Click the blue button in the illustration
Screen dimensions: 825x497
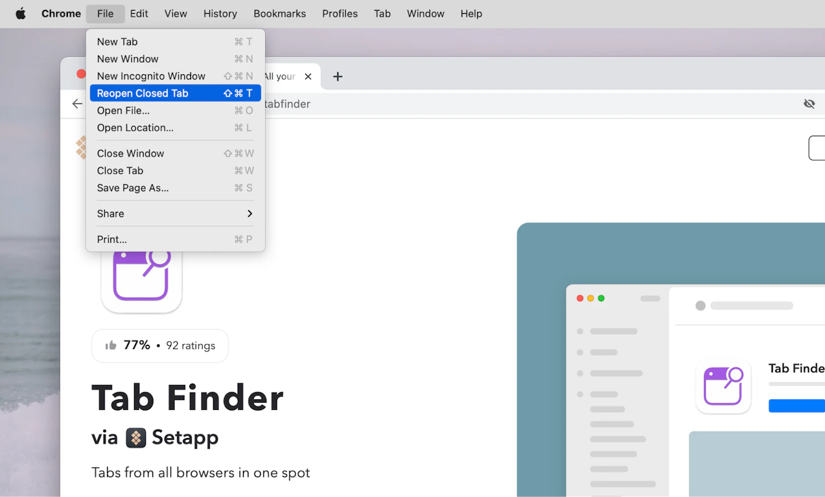click(x=796, y=406)
